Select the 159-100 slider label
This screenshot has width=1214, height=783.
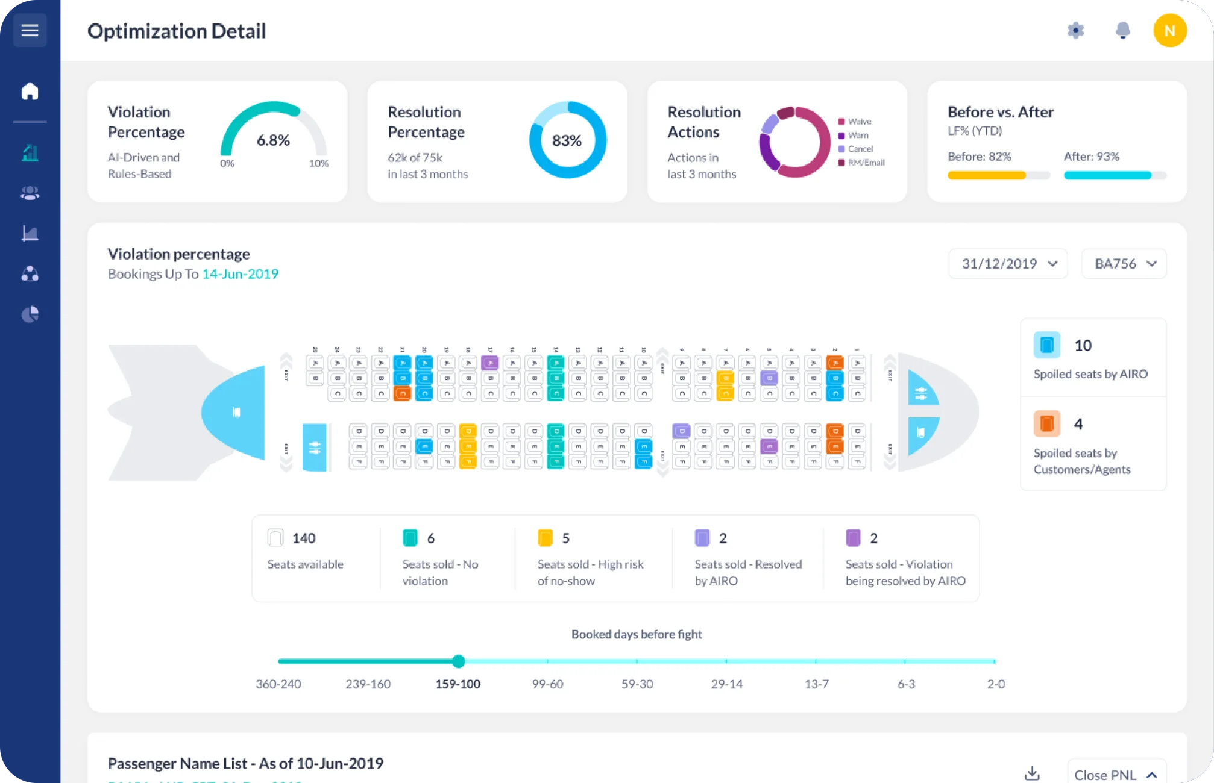458,684
